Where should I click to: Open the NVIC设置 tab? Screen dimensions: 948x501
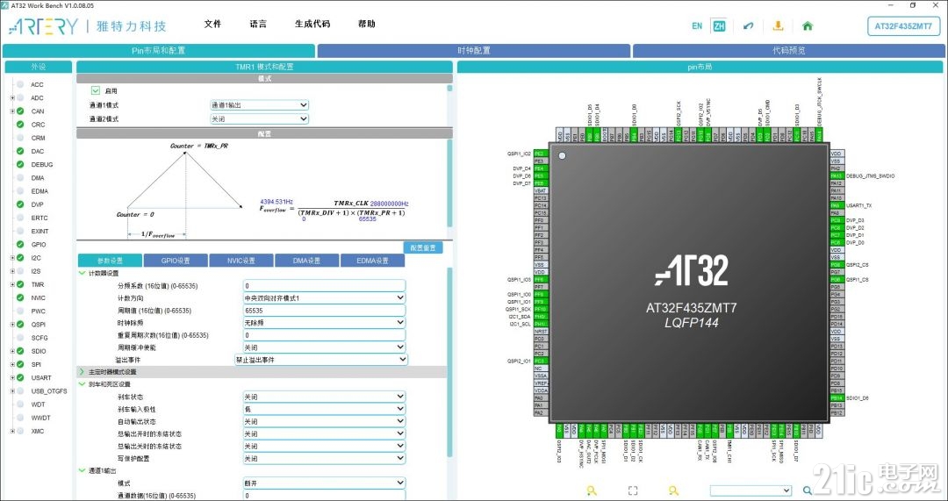pyautogui.click(x=241, y=261)
